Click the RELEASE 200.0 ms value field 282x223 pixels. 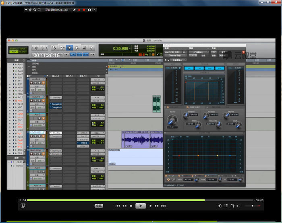(210, 124)
